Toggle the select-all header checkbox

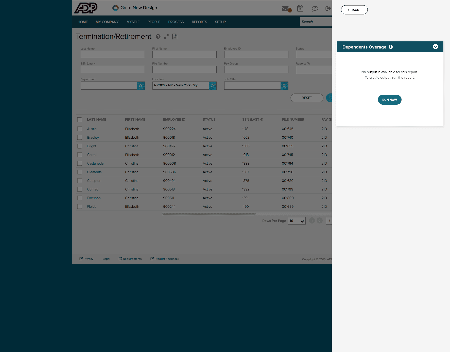80,120
